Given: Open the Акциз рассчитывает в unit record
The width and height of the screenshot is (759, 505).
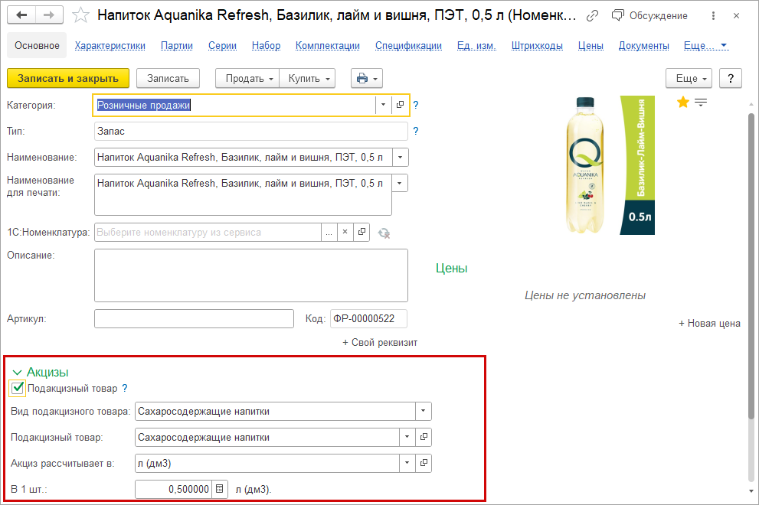Looking at the screenshot, I should 424,464.
